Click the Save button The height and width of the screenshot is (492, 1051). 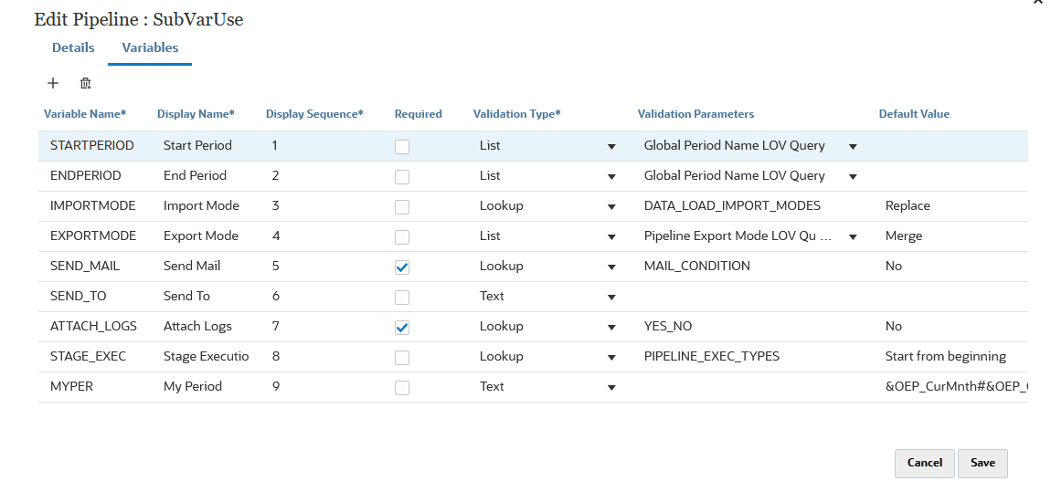point(982,463)
